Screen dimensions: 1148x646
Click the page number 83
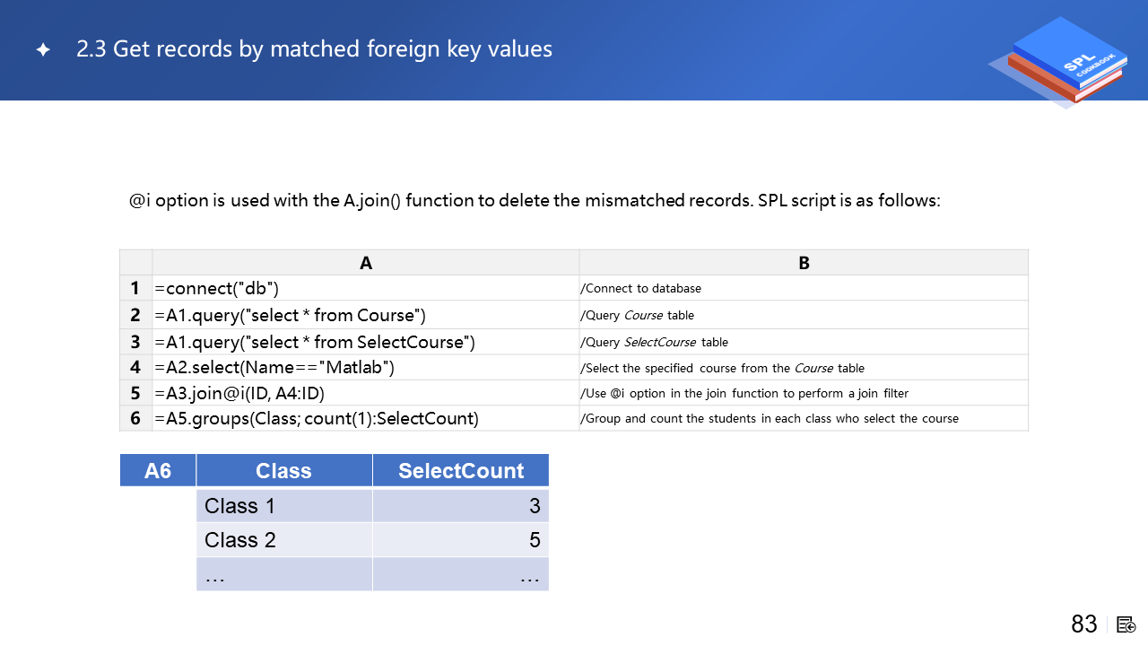[1083, 624]
